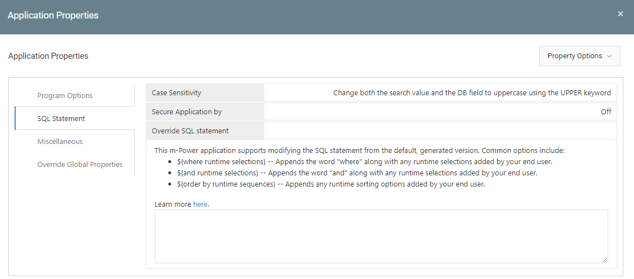Image resolution: width=634 pixels, height=279 pixels.
Task: Change the Case Sensitivity UPPER keyword value
Action: coord(472,93)
